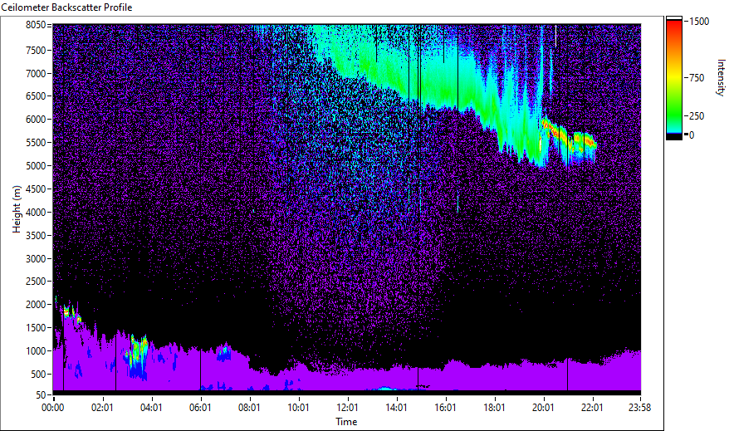Click the 12:01 time tick label
Image resolution: width=729 pixels, height=431 pixels.
pos(347,408)
